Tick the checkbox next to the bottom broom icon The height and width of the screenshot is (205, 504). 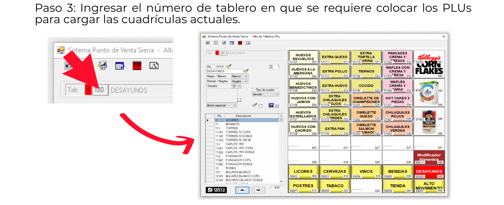click(261, 106)
